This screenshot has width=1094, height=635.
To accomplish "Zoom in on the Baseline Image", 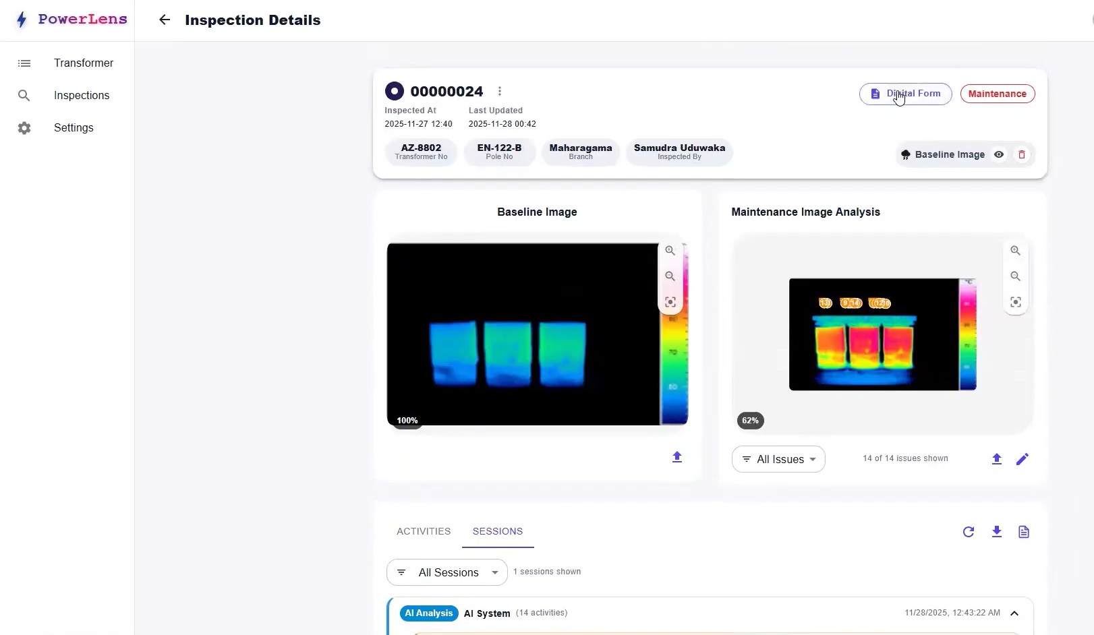I will [670, 251].
